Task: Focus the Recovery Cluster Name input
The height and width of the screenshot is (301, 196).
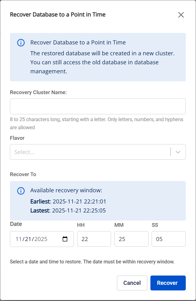Action: 98,107
